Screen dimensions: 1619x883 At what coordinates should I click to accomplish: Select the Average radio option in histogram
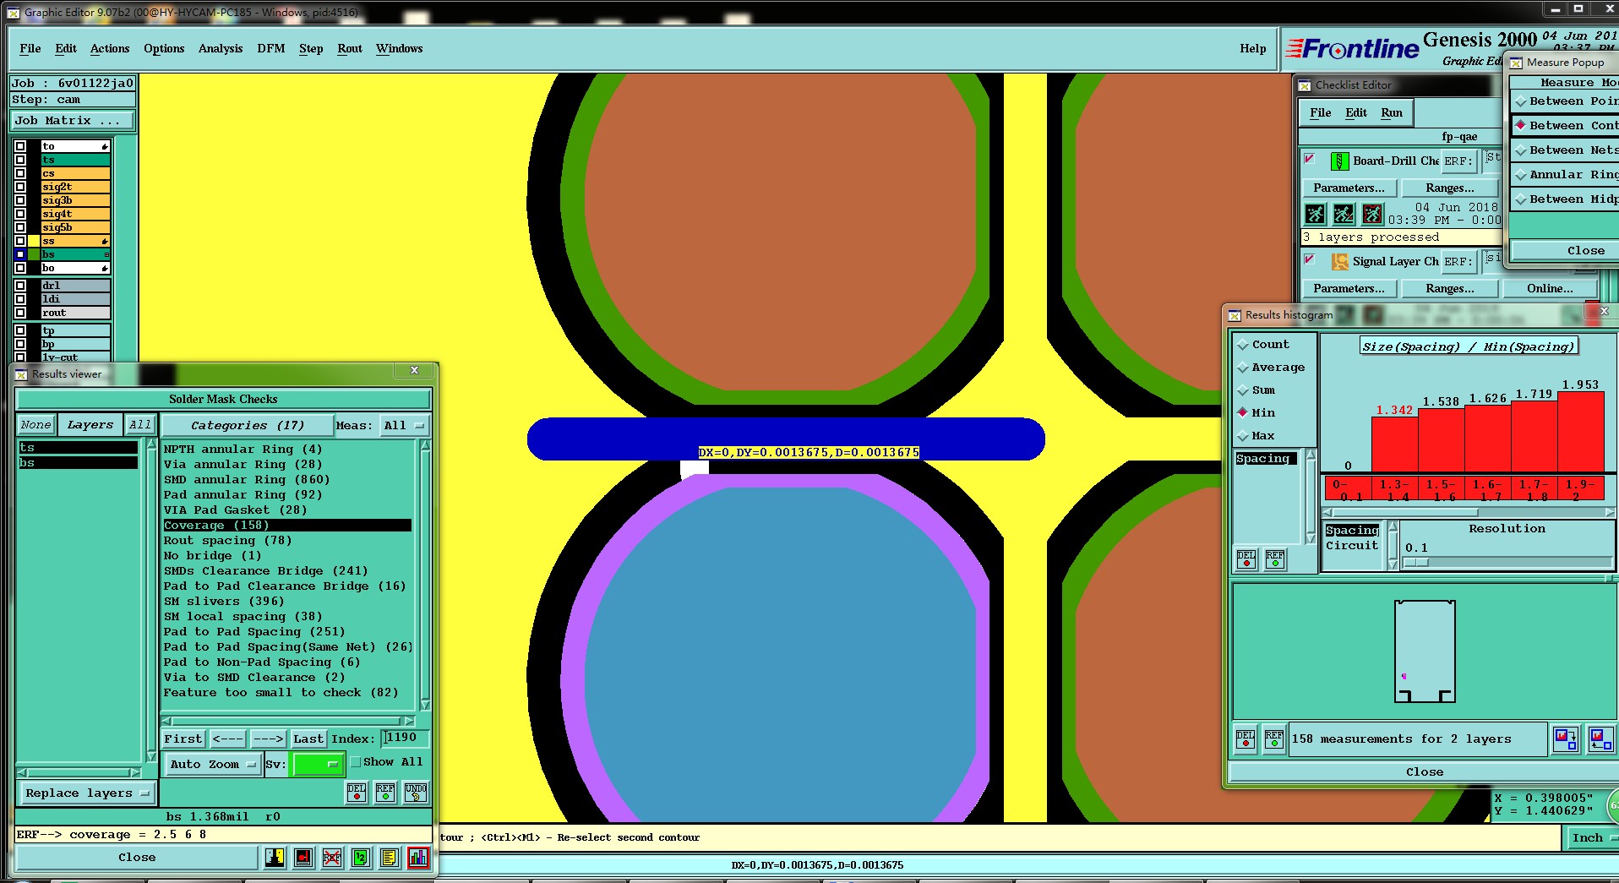tap(1243, 368)
